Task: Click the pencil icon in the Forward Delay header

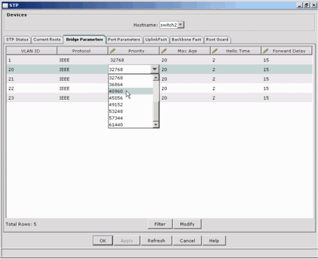Action: click(266, 51)
